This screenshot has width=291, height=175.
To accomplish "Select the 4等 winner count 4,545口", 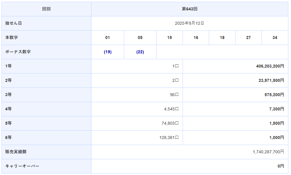I will coord(171,109).
